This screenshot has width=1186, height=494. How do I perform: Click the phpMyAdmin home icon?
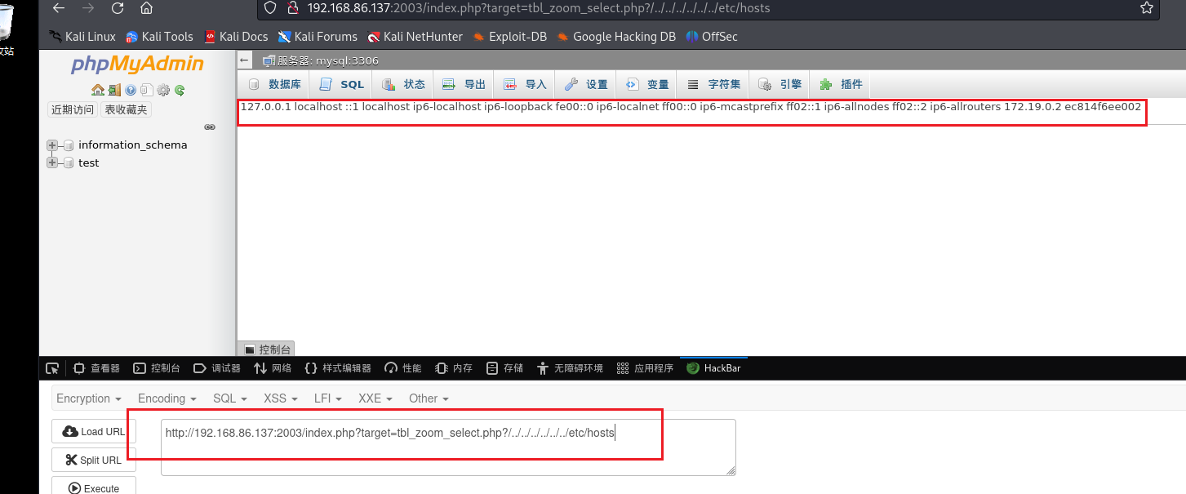tap(97, 90)
